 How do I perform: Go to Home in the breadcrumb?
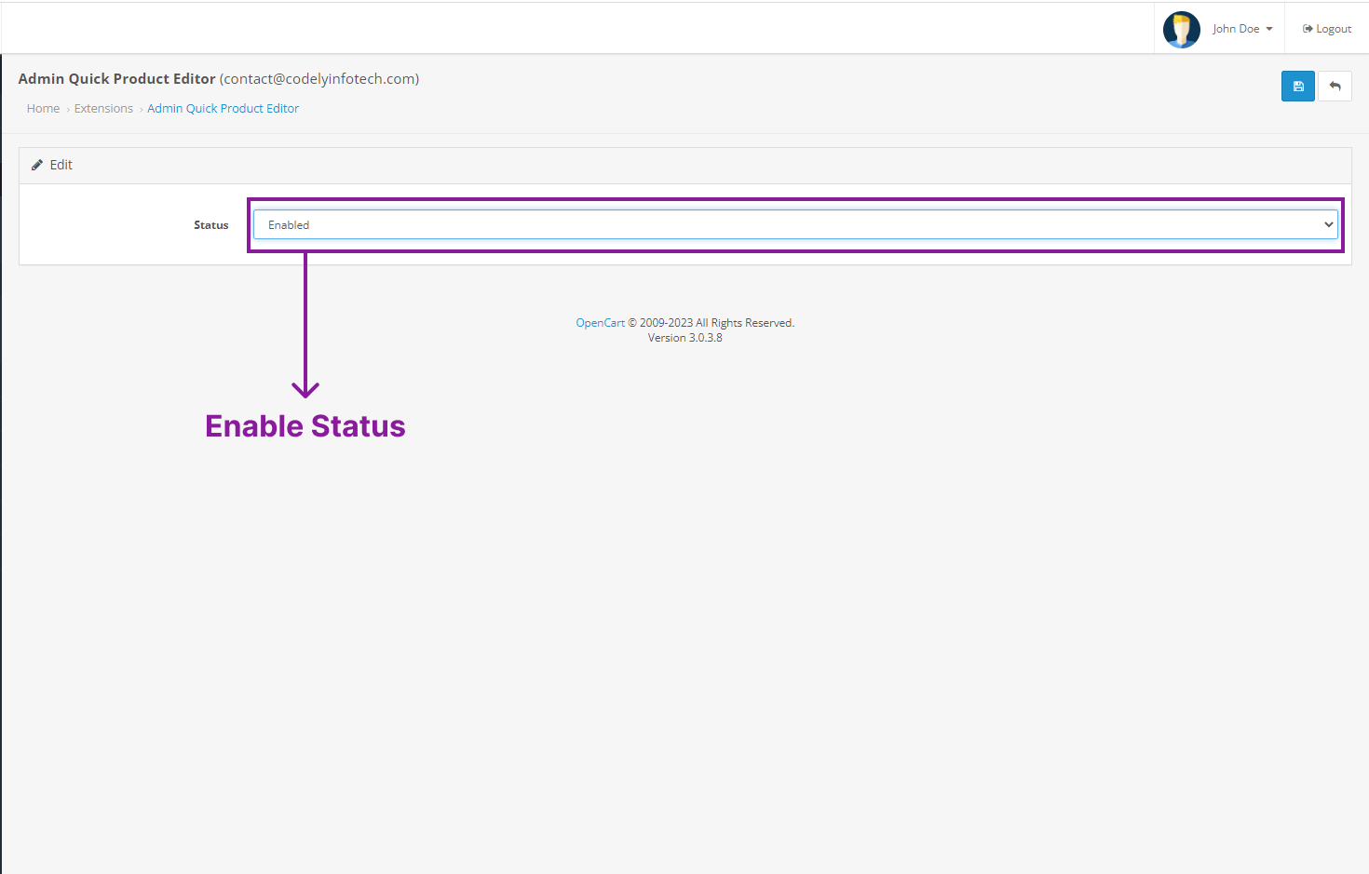(43, 109)
